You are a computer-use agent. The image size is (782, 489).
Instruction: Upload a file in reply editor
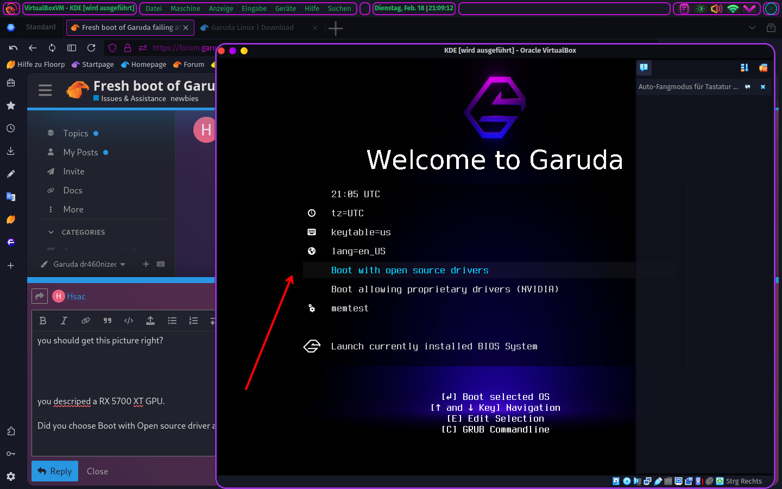(x=150, y=321)
